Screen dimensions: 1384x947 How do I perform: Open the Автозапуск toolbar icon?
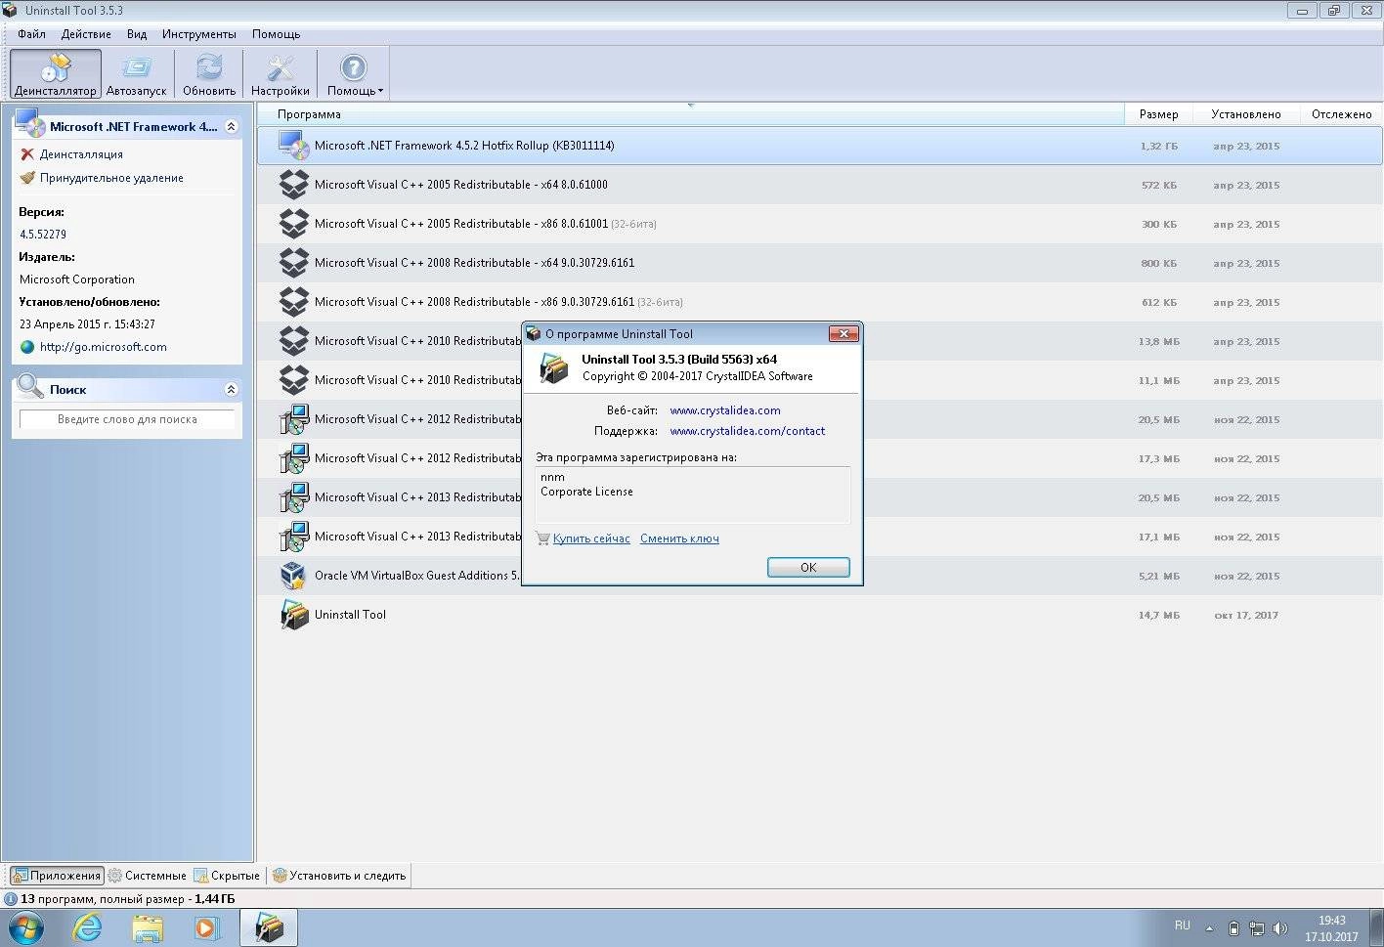[x=136, y=74]
